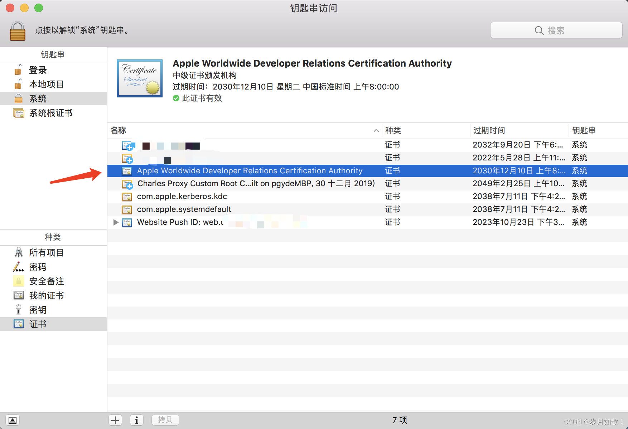Click the add (+) item button
Screen dimensions: 628x429
[115, 420]
